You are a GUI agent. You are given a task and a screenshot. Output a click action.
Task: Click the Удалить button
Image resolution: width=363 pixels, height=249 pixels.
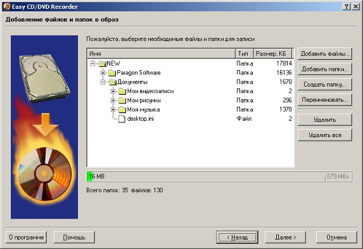325,119
